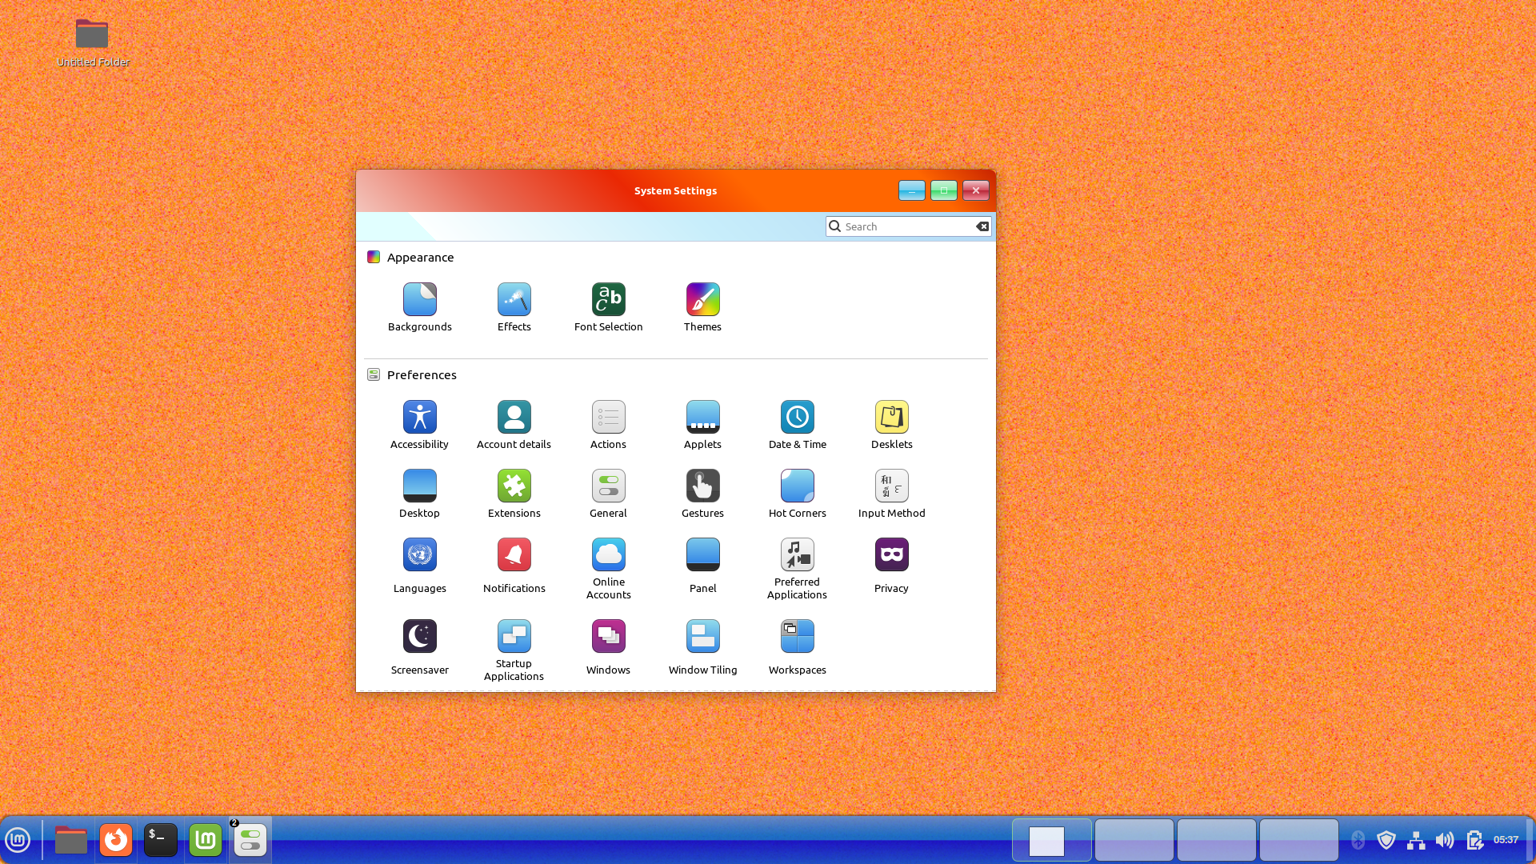Click the 05:37 panel clock
1536x864 pixels.
pos(1506,840)
